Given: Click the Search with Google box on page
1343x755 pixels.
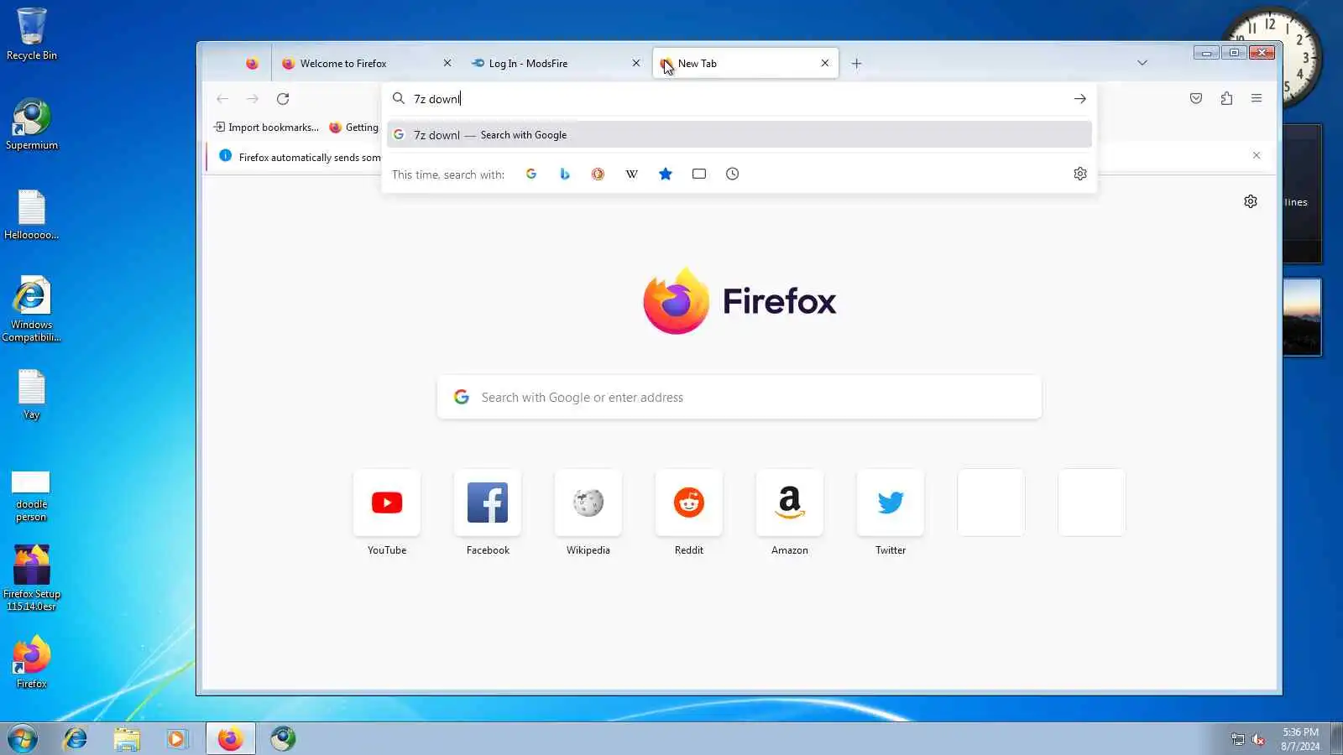Looking at the screenshot, I should 739,398.
